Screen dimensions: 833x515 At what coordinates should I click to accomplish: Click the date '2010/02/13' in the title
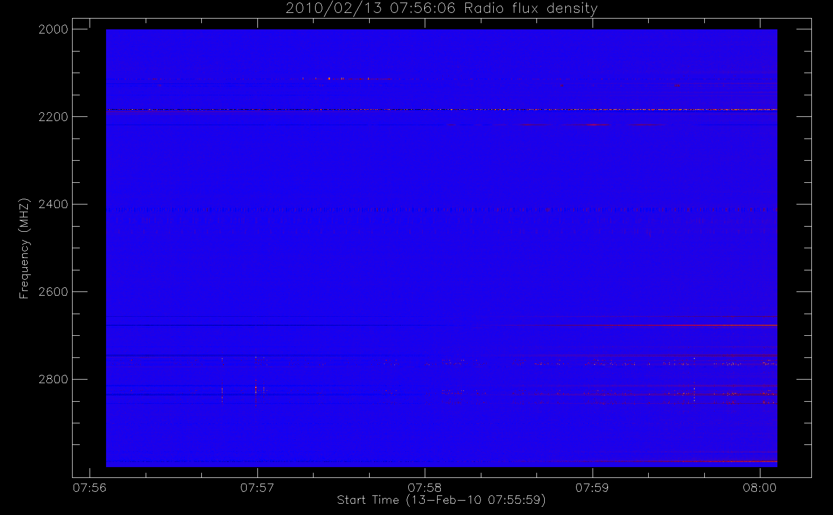[x=334, y=9]
